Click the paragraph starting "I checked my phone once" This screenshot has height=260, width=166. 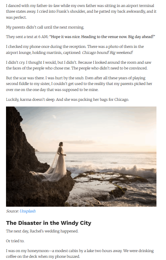coord(75,49)
